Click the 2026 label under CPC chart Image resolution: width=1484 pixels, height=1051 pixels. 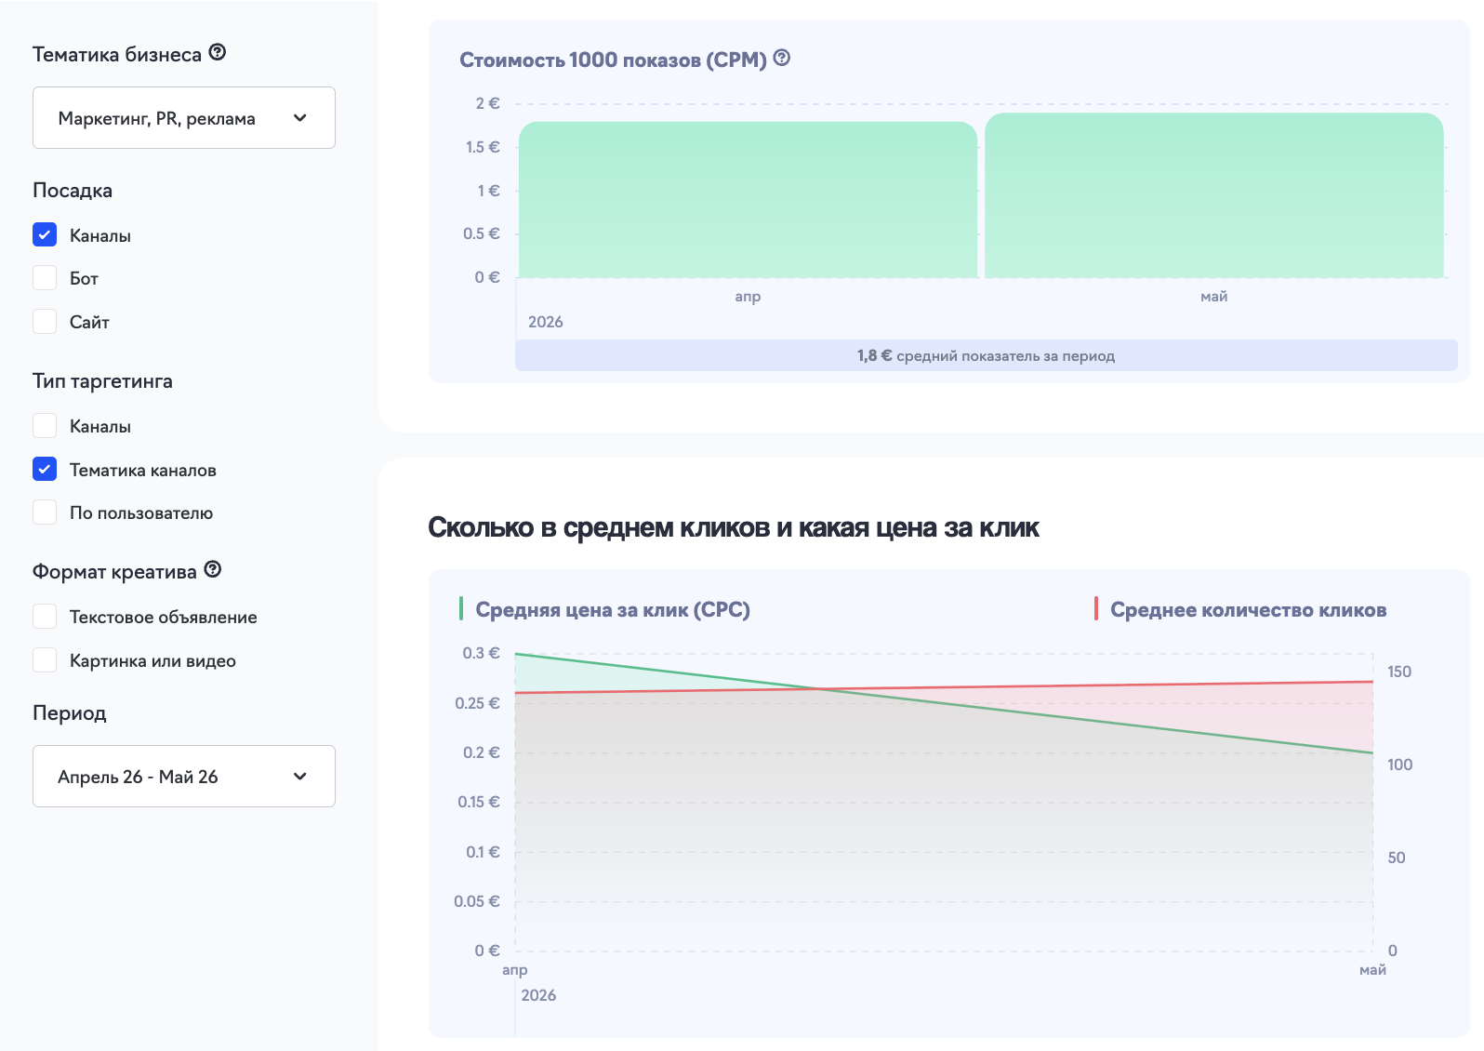538,995
